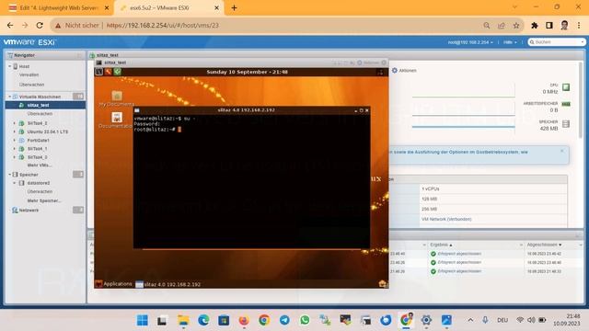Screen dimensions: 589x331
Task: Open Überwachen under Host
Action: 31,85
